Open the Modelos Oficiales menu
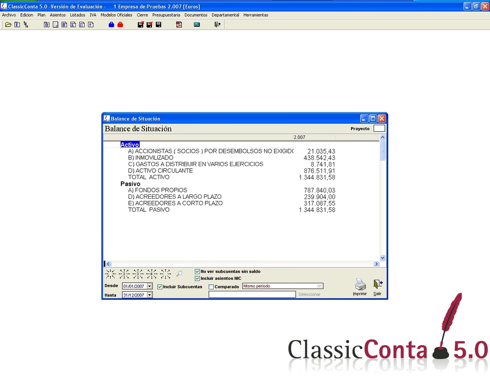This screenshot has width=490, height=382. [x=116, y=15]
